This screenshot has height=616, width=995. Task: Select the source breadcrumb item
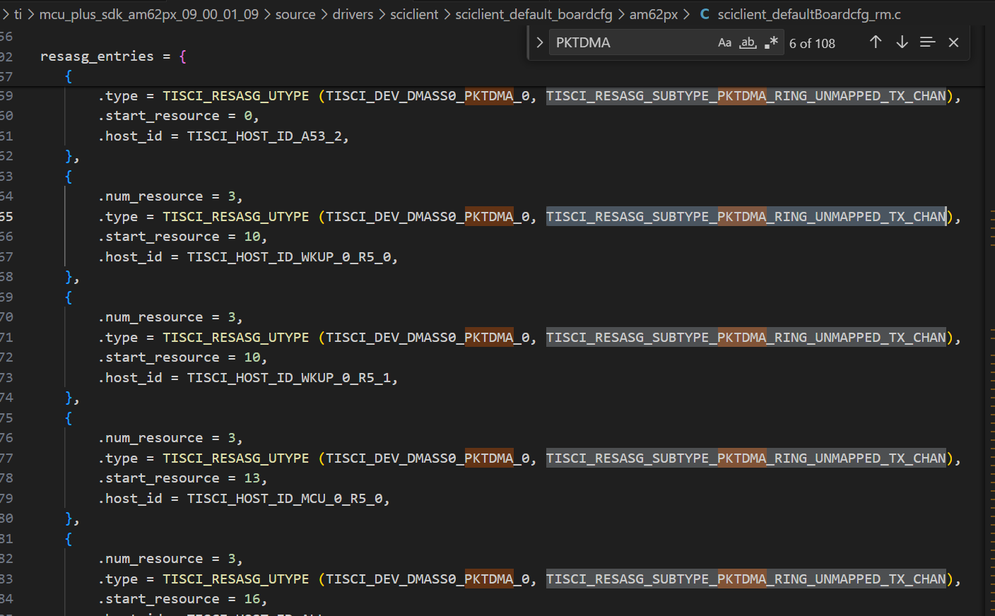295,13
